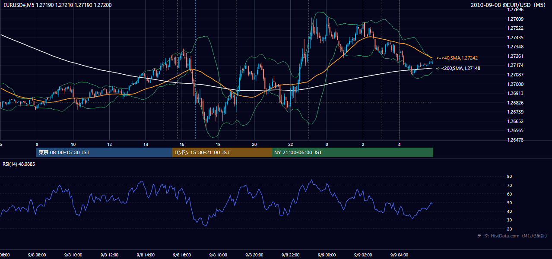This screenshot has width=552, height=259.
Task: Click the HistData.com data source credit
Action: [x=512, y=236]
